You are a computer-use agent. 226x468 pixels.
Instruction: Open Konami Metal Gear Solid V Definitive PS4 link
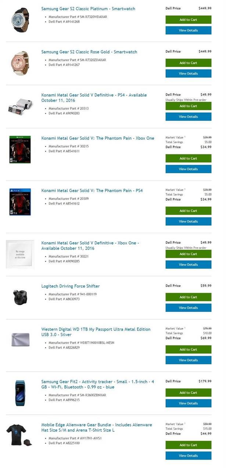[94, 97]
